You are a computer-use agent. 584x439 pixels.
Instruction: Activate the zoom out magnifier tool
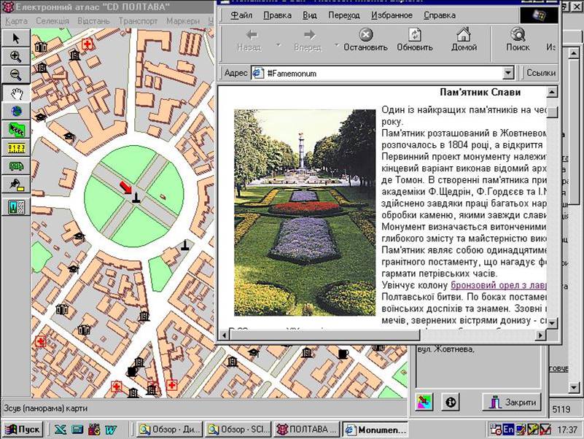click(x=15, y=74)
